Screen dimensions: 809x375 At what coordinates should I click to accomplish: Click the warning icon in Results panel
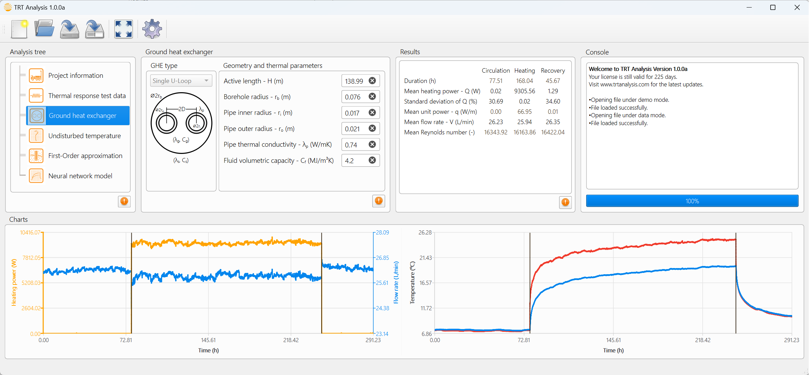(565, 202)
